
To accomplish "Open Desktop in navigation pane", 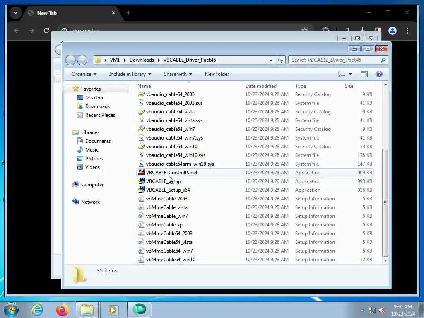I will pyautogui.click(x=94, y=98).
